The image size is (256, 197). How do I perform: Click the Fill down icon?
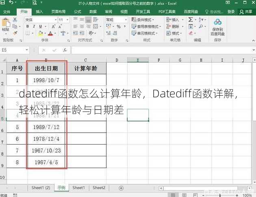pos(191,26)
